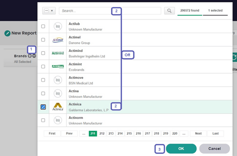Click the Actinica brand name
This screenshot has width=237, height=156.
click(75, 104)
